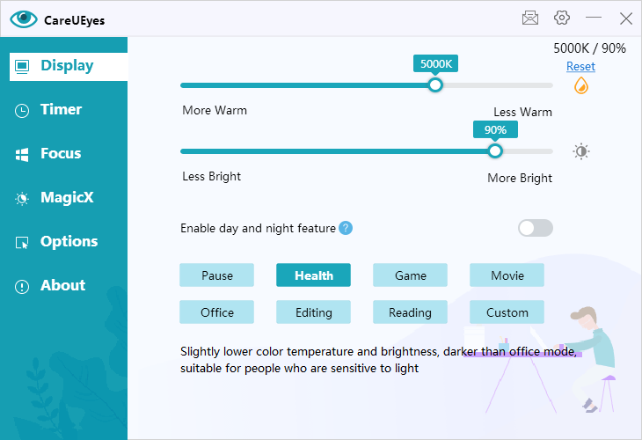Click the orange color temperature droplet icon

coord(581,85)
